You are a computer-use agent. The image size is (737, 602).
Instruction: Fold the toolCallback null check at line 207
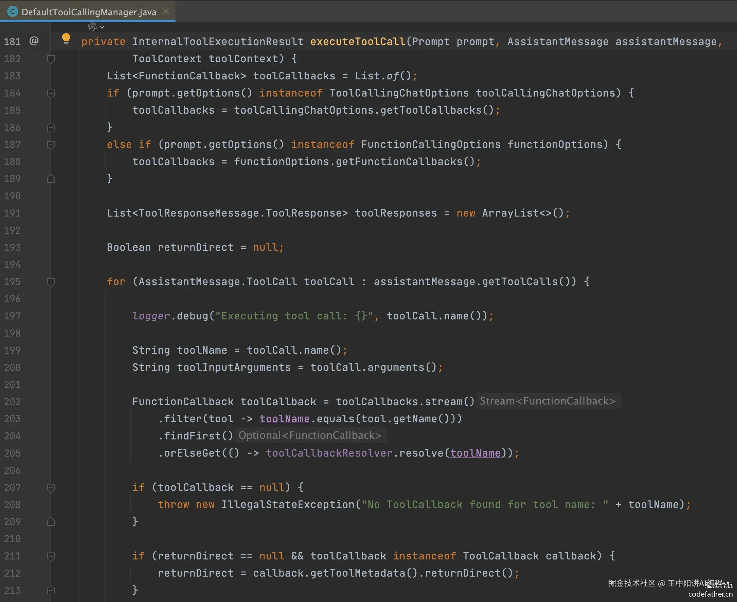51,488
